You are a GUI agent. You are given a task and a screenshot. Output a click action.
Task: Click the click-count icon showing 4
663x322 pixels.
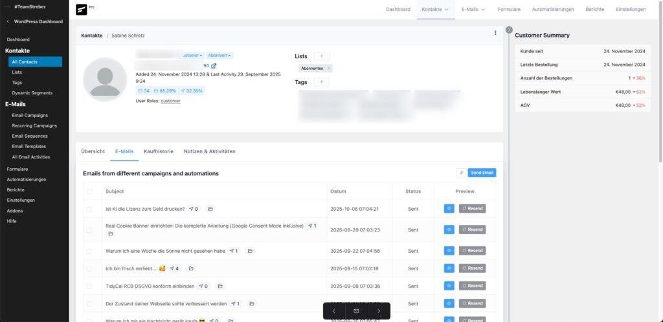[174, 268]
